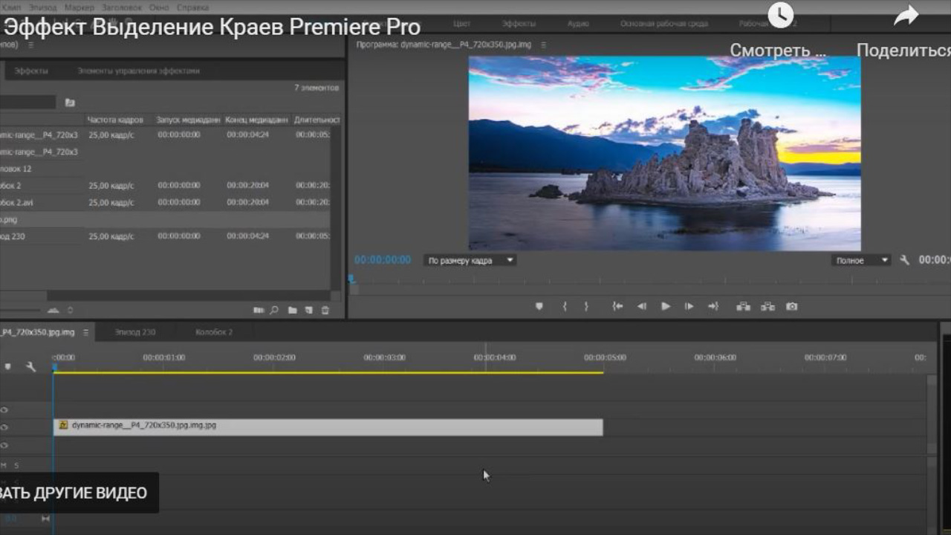This screenshot has width=951, height=535.
Task: Open the timeline sequence tab menu icon
Action: point(86,332)
